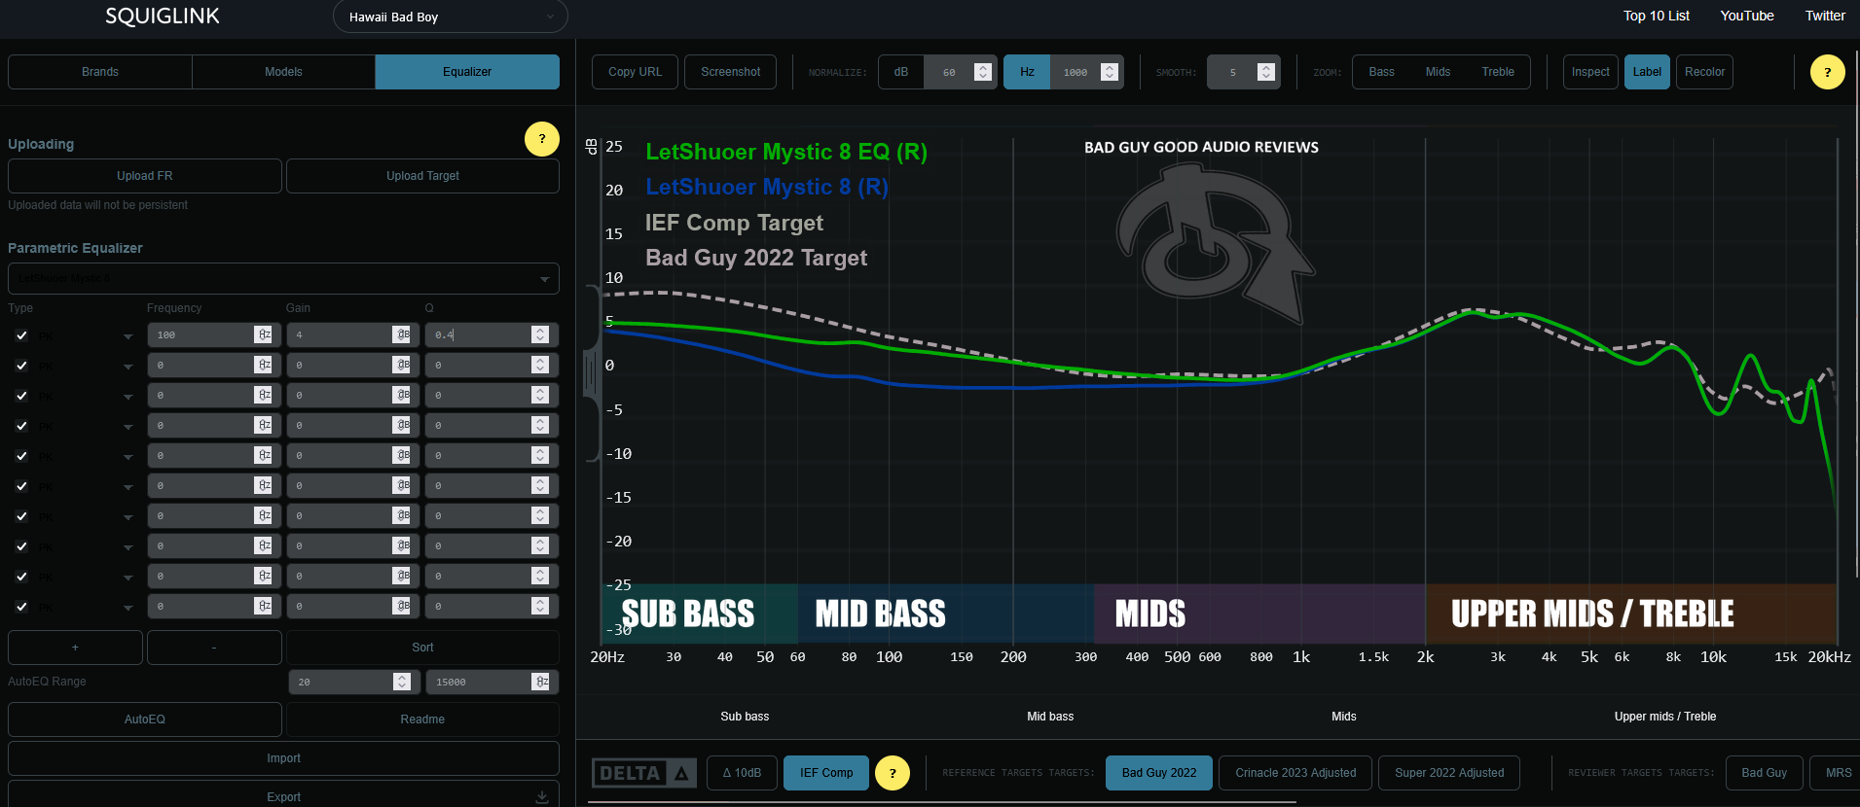1860x807 pixels.
Task: Open the Top 10 List link
Action: pos(1656,16)
